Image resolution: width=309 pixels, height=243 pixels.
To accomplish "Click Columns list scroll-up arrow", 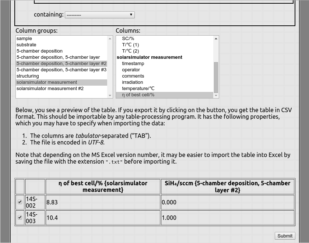I will coord(216,39).
